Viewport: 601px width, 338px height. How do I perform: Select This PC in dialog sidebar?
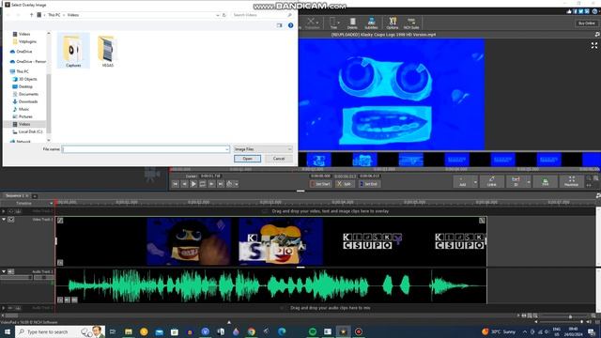pyautogui.click(x=20, y=71)
